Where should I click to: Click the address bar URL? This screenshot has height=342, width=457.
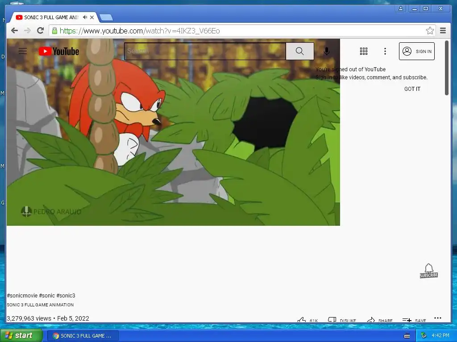[x=140, y=31]
